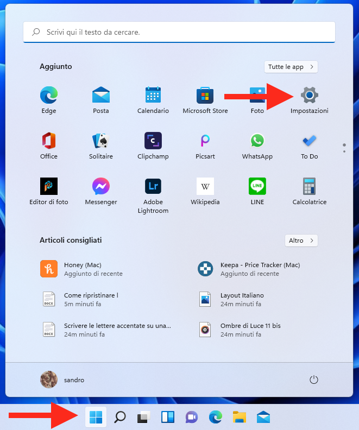359x430 pixels.
Task: Launch the Editor di foto app
Action: tap(49, 191)
